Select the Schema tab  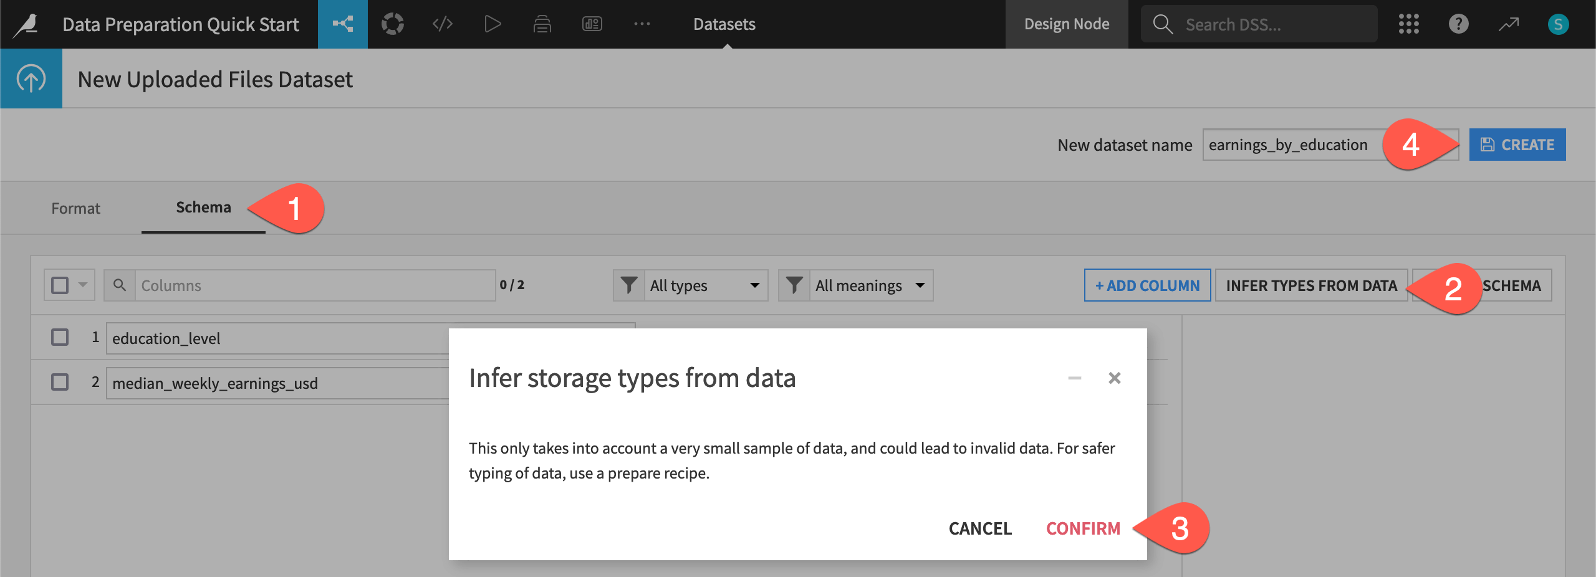tap(203, 207)
